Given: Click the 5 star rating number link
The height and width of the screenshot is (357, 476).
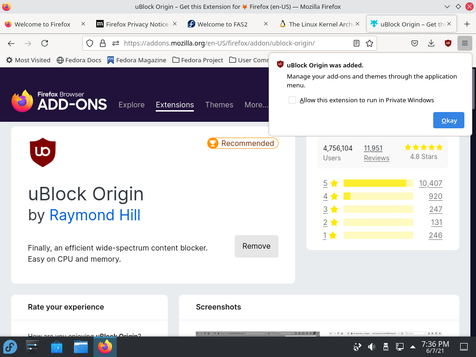Looking at the screenshot, I should [x=325, y=183].
